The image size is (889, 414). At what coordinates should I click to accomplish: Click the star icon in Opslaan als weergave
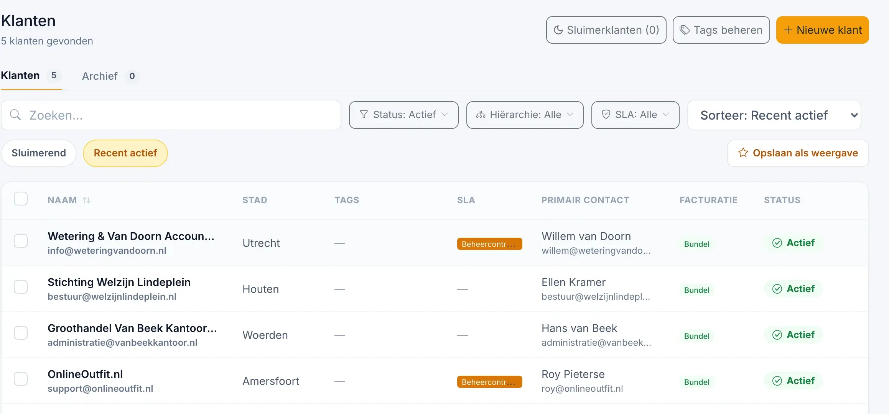tap(743, 153)
